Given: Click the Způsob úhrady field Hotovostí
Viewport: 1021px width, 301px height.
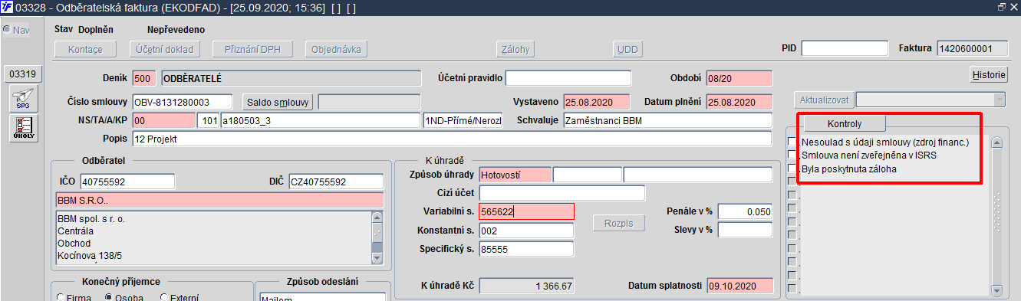Looking at the screenshot, I should 515,175.
